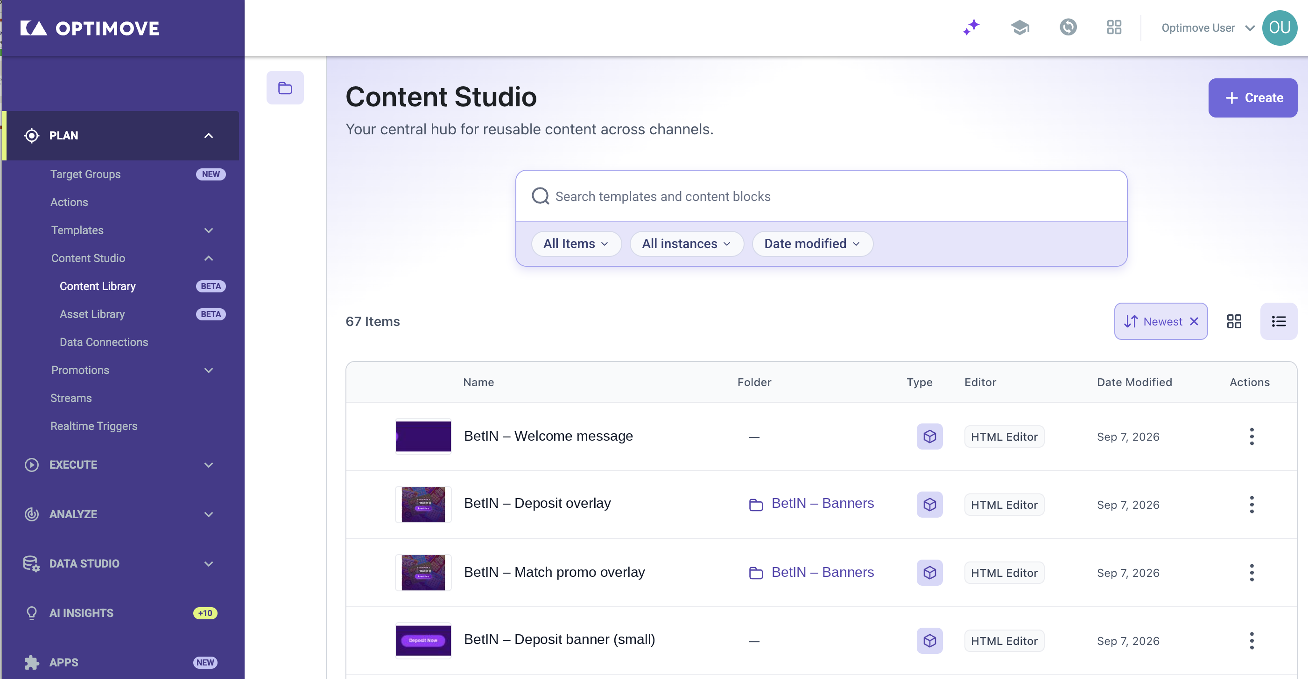Open actions menu for Welcome message row

[x=1252, y=436]
